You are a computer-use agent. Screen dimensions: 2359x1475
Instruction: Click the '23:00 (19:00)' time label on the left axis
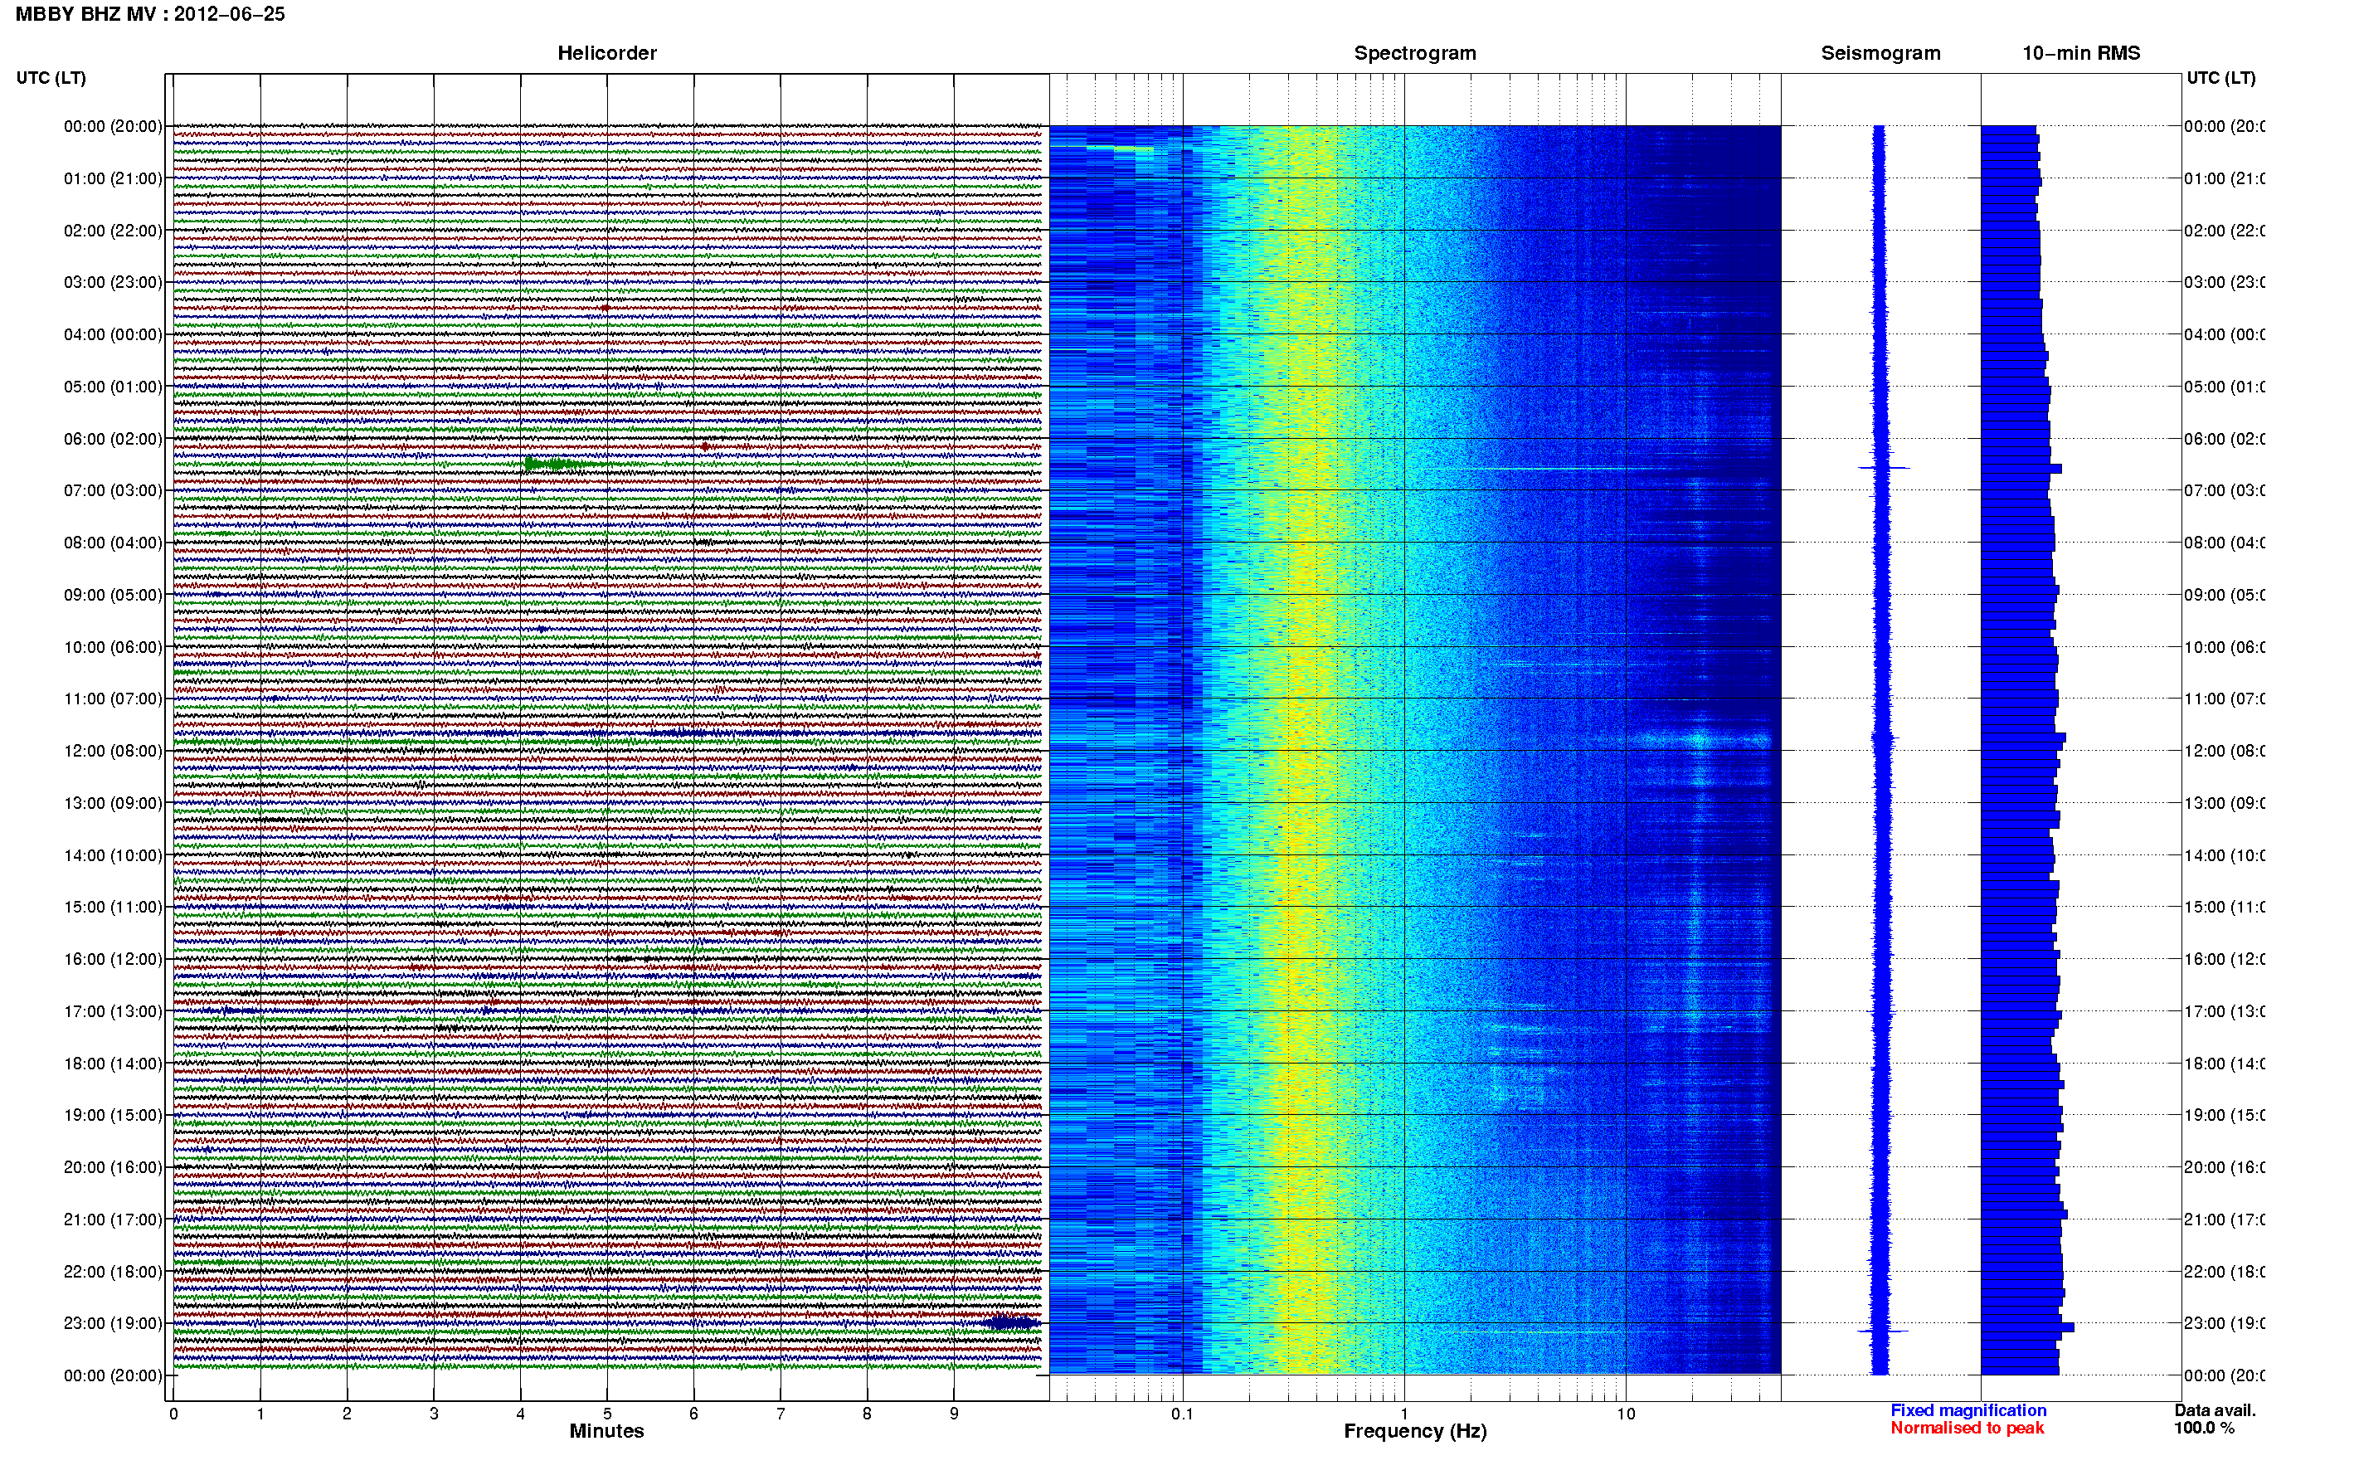click(113, 1323)
